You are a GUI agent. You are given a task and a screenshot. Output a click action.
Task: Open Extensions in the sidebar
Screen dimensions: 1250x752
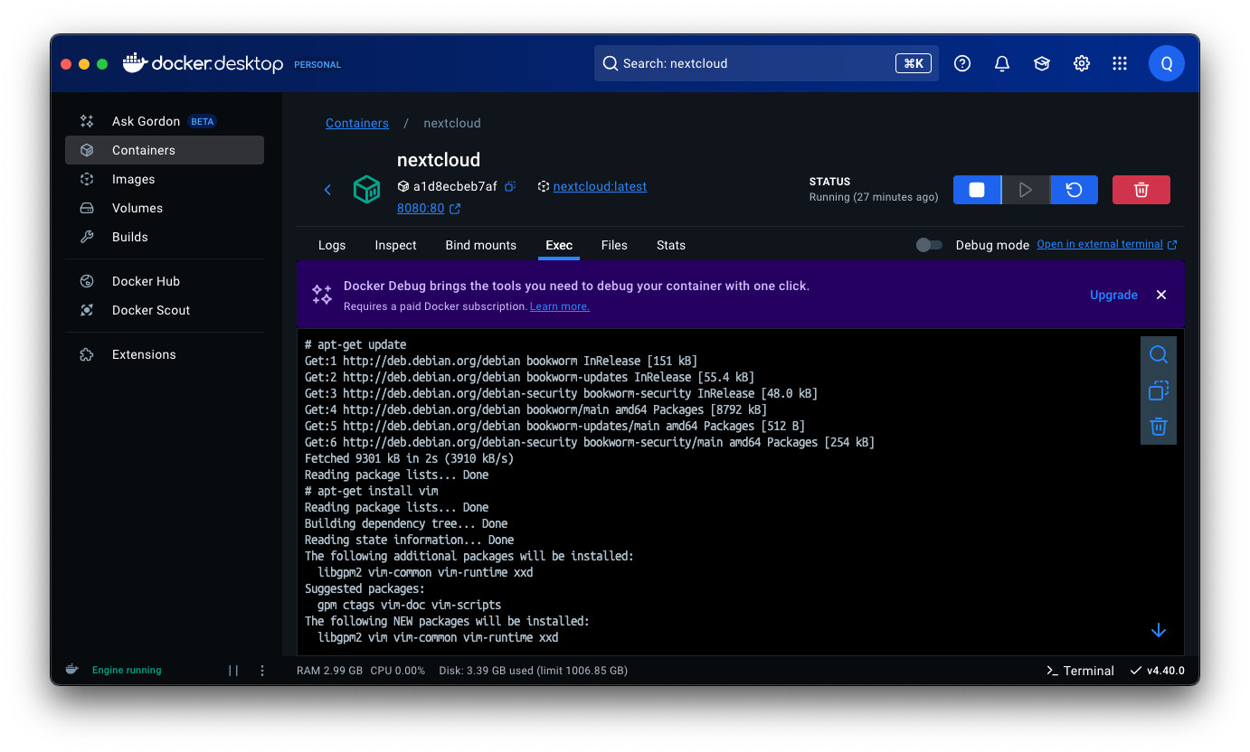165,354
